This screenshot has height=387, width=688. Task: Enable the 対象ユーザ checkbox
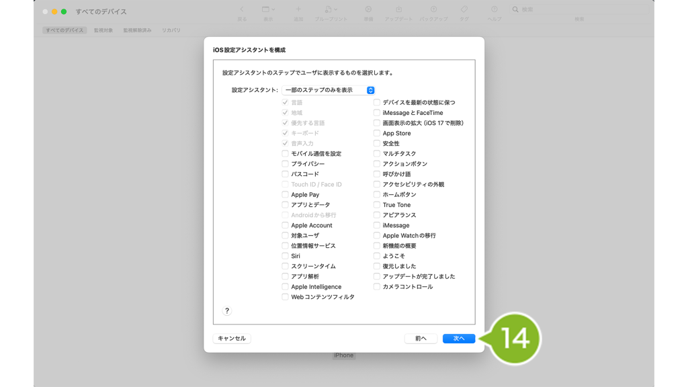coord(285,236)
